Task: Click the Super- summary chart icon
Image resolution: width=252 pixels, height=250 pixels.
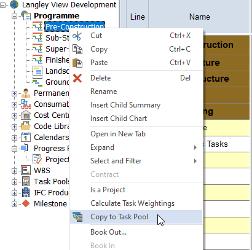Action: pos(37,49)
